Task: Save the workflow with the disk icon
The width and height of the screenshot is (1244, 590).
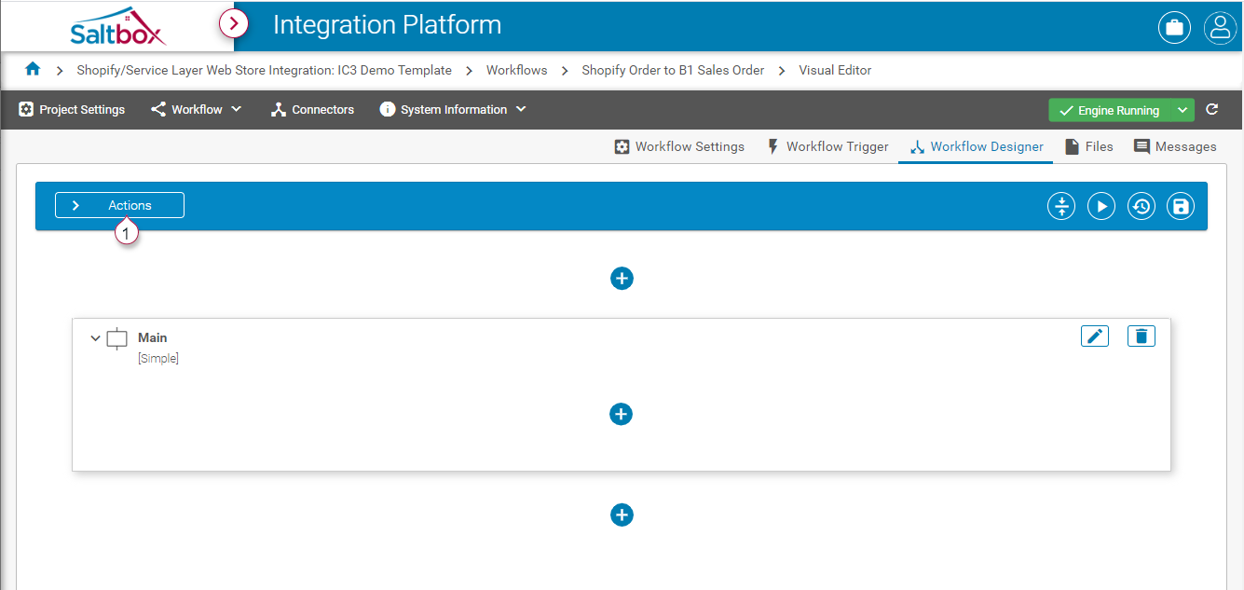Action: [1181, 206]
